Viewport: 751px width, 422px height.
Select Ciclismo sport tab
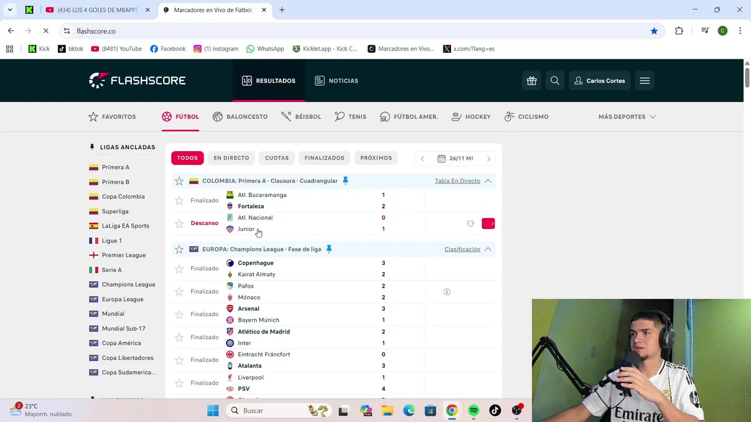[x=526, y=117]
